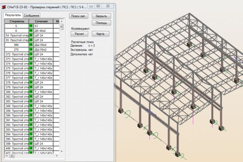Click the Дополнител нет entry

coord(82,54)
